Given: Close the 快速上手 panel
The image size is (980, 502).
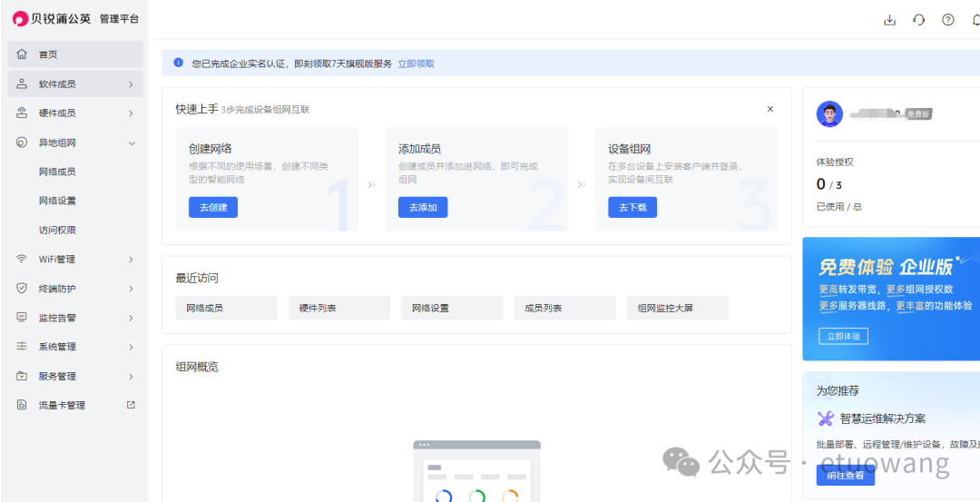Looking at the screenshot, I should 770,109.
